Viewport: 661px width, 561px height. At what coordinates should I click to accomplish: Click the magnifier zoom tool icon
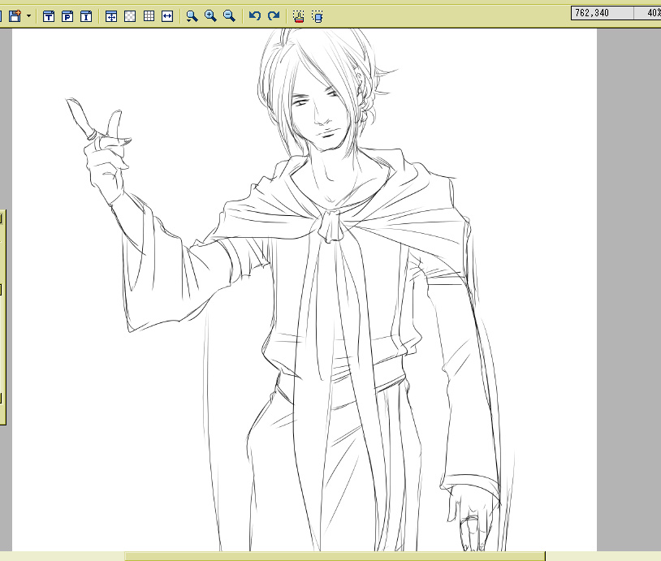pos(192,15)
